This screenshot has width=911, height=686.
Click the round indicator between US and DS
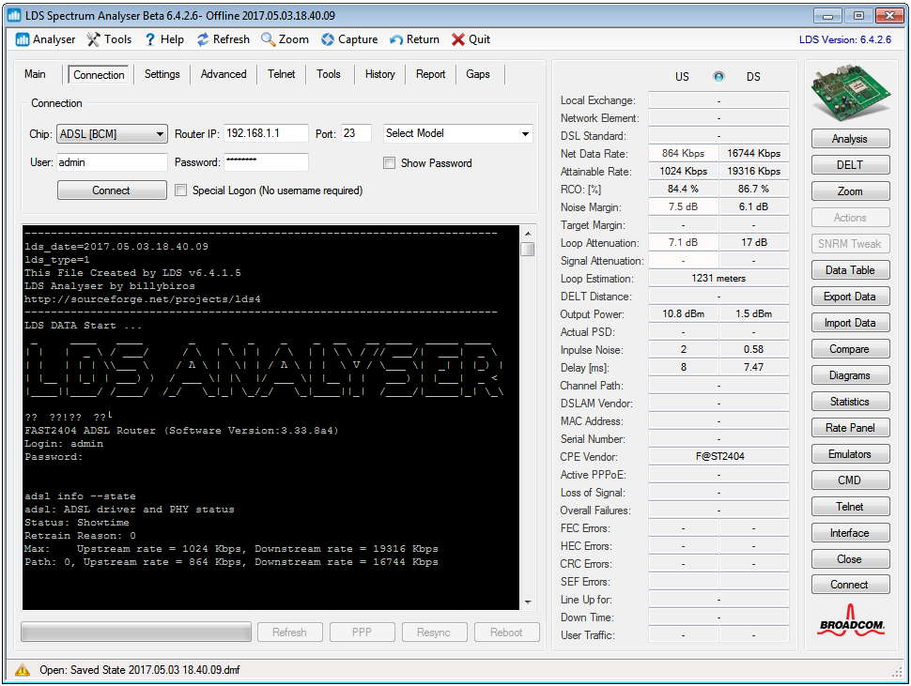[x=718, y=77]
